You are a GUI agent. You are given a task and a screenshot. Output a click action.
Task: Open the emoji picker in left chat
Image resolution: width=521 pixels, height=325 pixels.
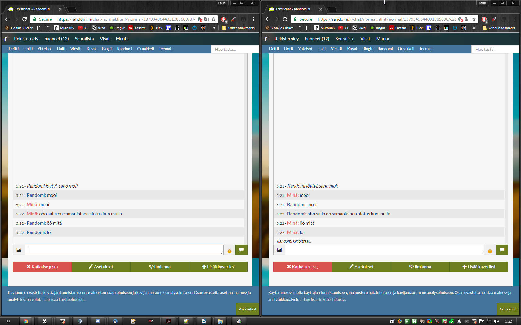229,251
